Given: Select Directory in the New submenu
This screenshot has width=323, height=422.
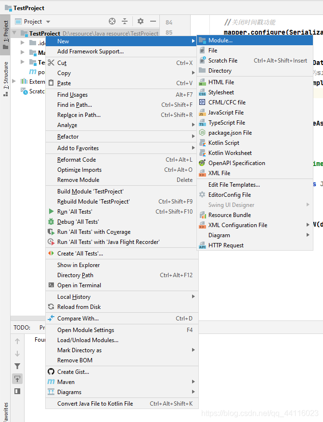Looking at the screenshot, I should pyautogui.click(x=255, y=71).
